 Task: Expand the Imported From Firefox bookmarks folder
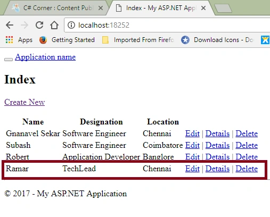[138, 40]
